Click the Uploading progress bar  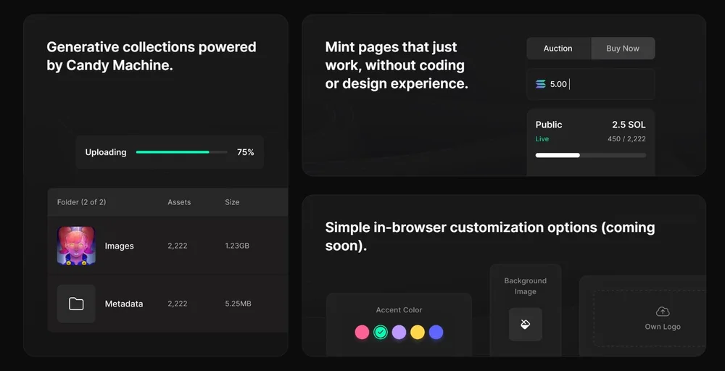coord(182,152)
